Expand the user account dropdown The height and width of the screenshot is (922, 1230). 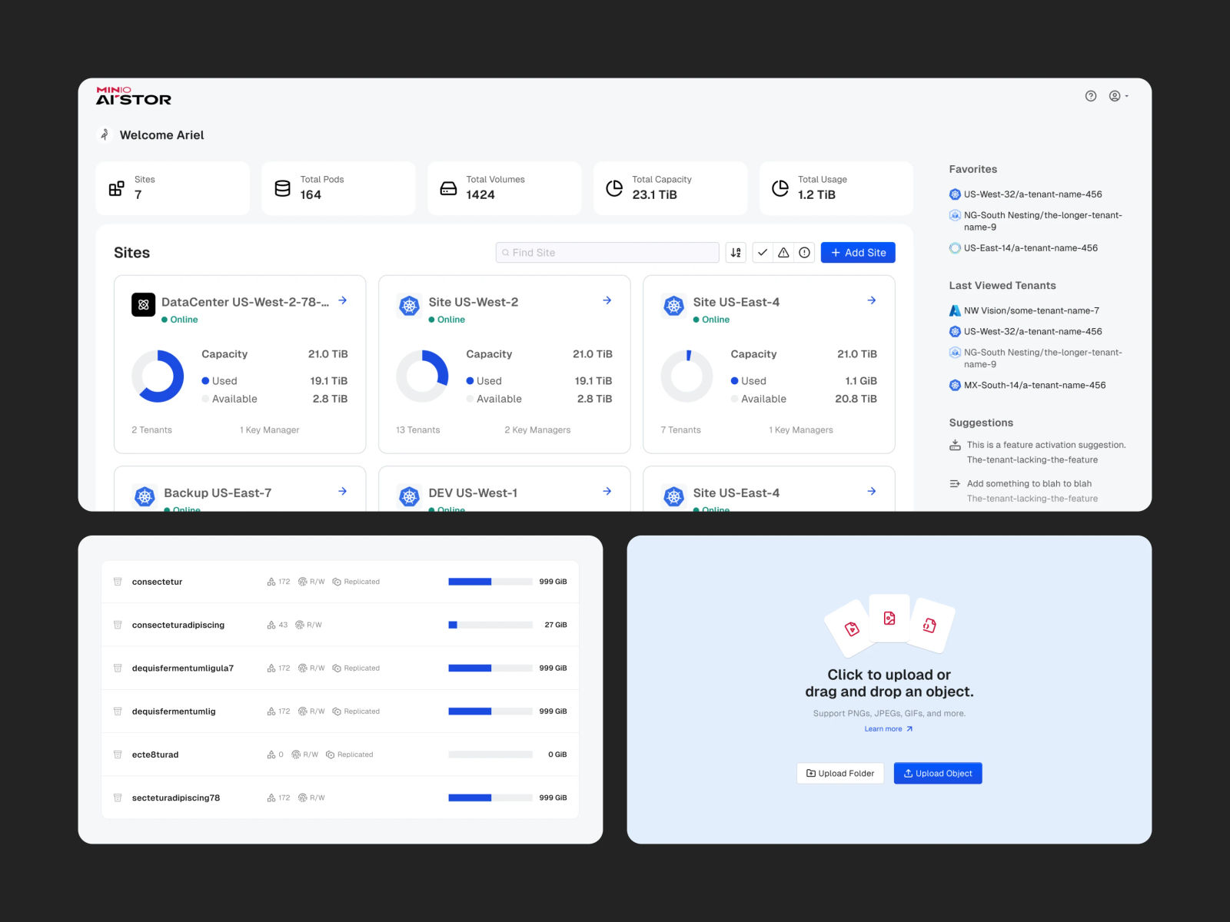tap(1119, 96)
